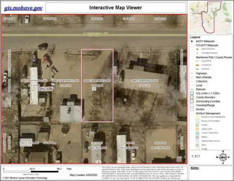
Task: Click the Bureau of Reclamation swatch
Action: pyautogui.click(x=197, y=121)
